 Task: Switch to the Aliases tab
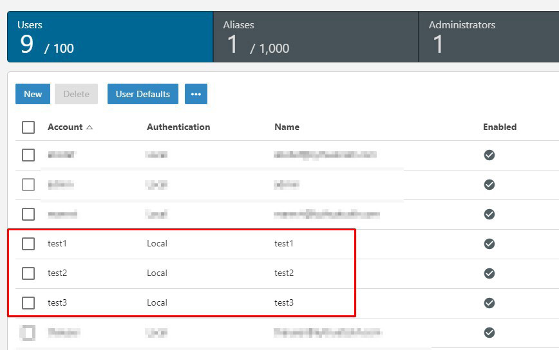click(x=316, y=37)
